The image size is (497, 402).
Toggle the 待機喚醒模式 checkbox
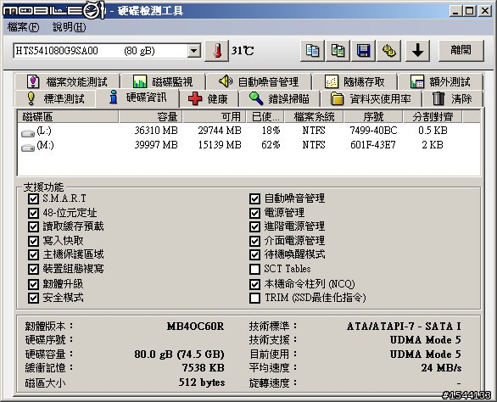(x=254, y=254)
